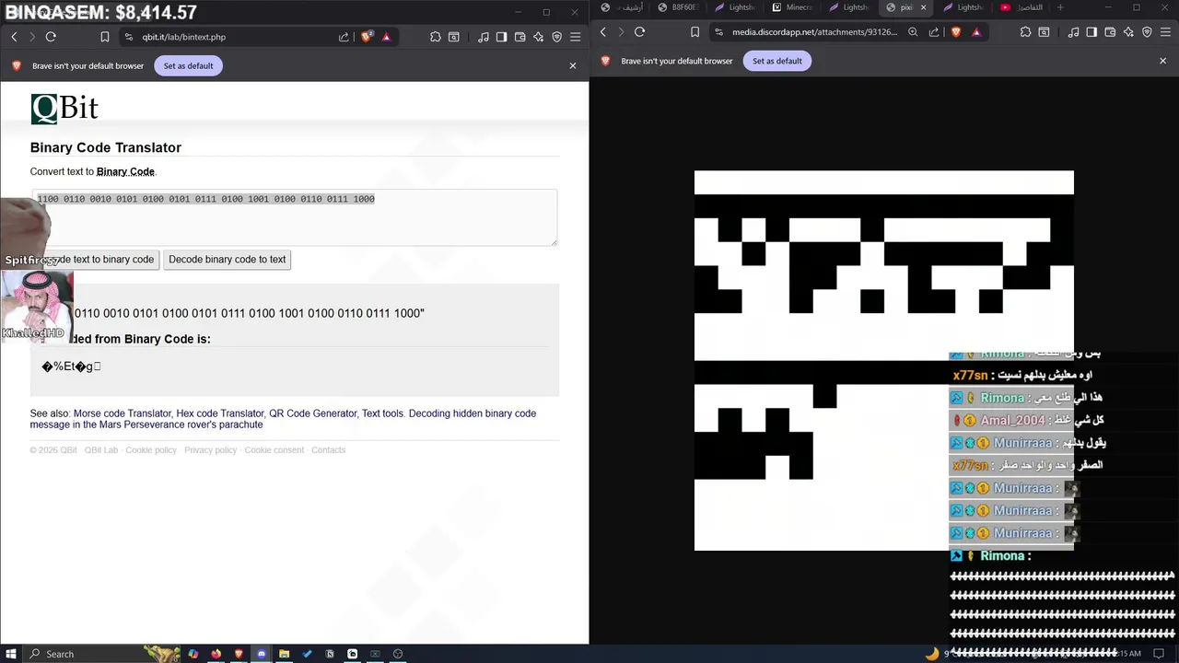Switch to the YouTube Arabic-titled tab
Image resolution: width=1179 pixels, height=663 pixels.
coord(1022,7)
